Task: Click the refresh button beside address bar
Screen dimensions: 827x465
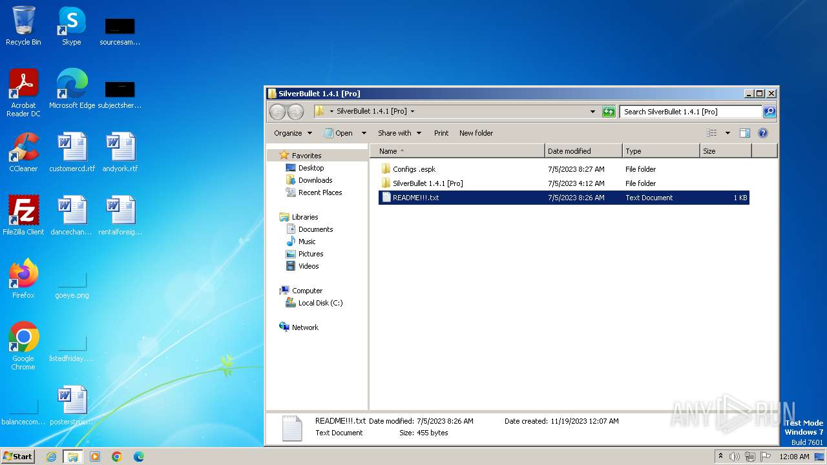Action: click(x=608, y=112)
